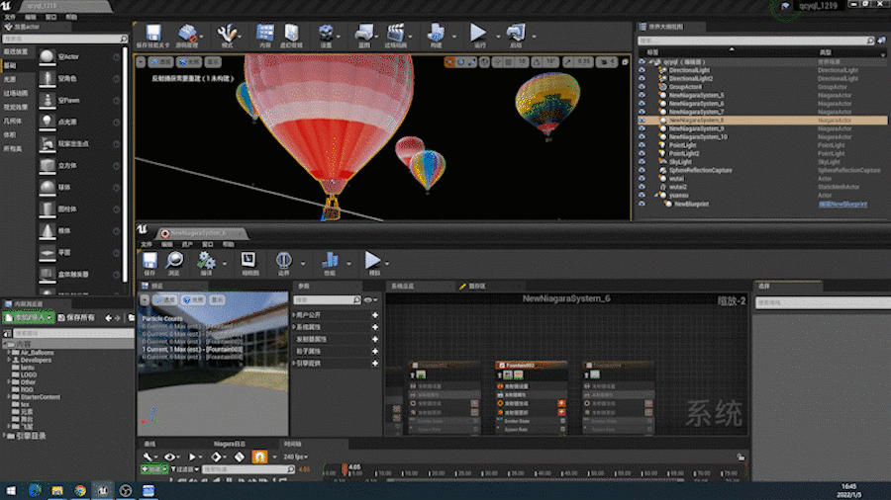Open the viewport options arrow in main viewport
Screen dimensions: 891x500
141,62
